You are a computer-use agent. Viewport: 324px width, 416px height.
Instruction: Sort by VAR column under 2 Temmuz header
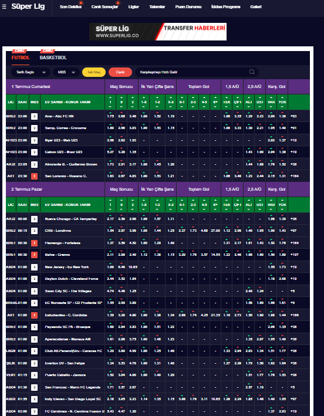click(x=271, y=205)
